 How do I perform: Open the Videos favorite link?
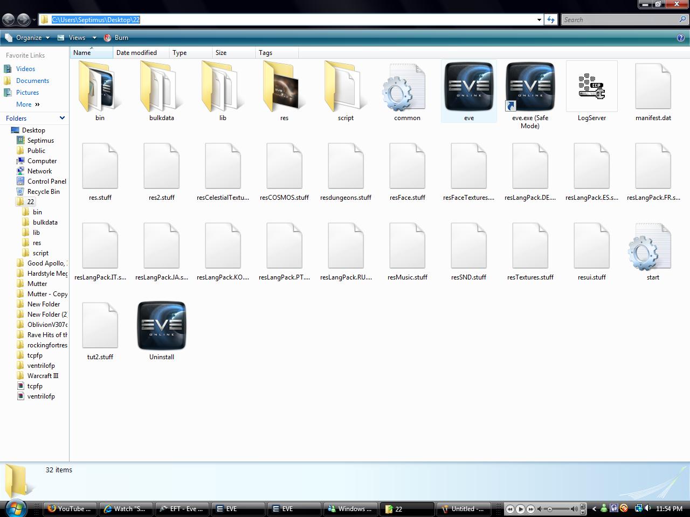(x=25, y=69)
